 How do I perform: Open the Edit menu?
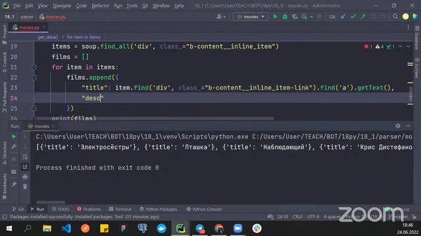coord(29,6)
